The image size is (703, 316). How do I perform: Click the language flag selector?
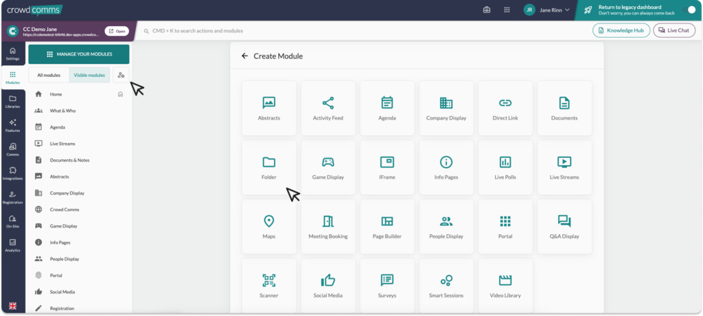coord(12,306)
